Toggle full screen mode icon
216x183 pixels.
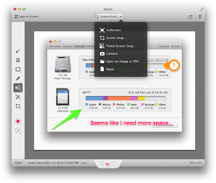click(x=202, y=9)
